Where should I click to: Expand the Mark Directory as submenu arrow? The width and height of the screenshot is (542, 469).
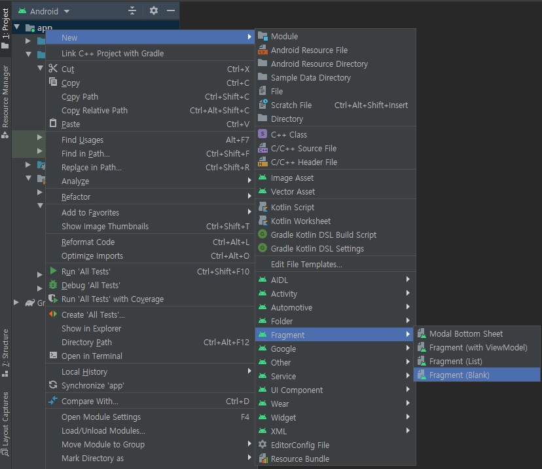tap(249, 458)
